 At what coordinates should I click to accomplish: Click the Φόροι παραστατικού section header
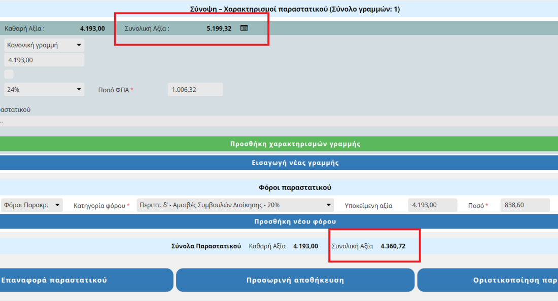(x=295, y=187)
